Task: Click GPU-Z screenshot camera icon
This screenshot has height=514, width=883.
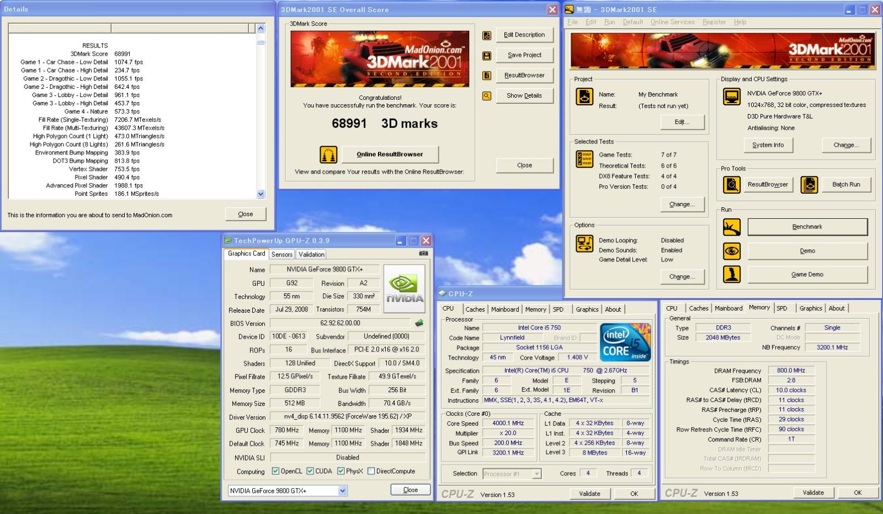Action: [423, 254]
